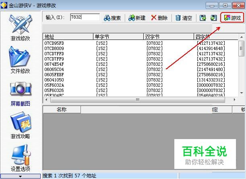
Task: Expand sidebar with bottom down arrow
Action: [x=21, y=176]
